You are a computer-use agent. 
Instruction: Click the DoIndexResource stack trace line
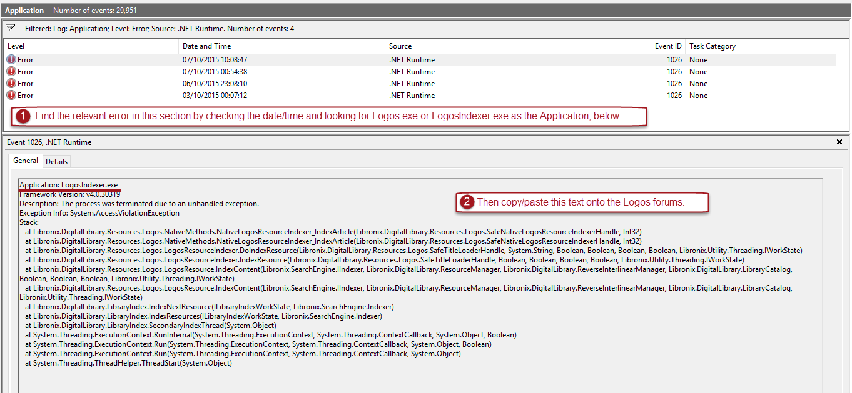413,251
